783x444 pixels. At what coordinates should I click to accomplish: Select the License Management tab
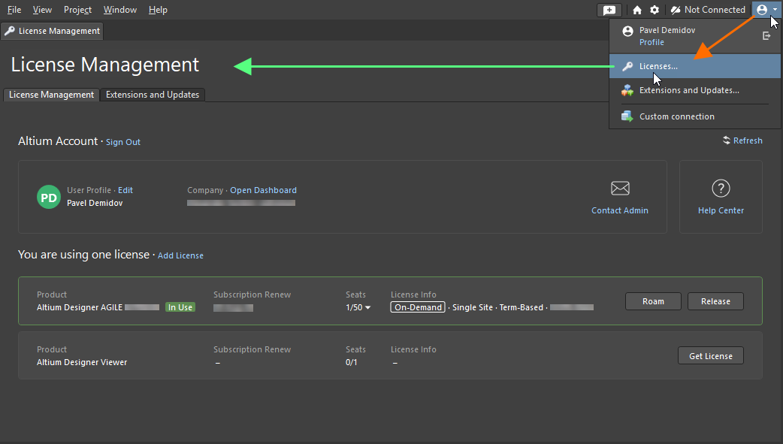pyautogui.click(x=50, y=95)
